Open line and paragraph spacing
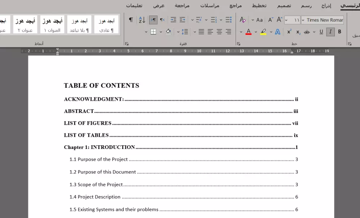This screenshot has width=360, height=218. pyautogui.click(x=185, y=32)
